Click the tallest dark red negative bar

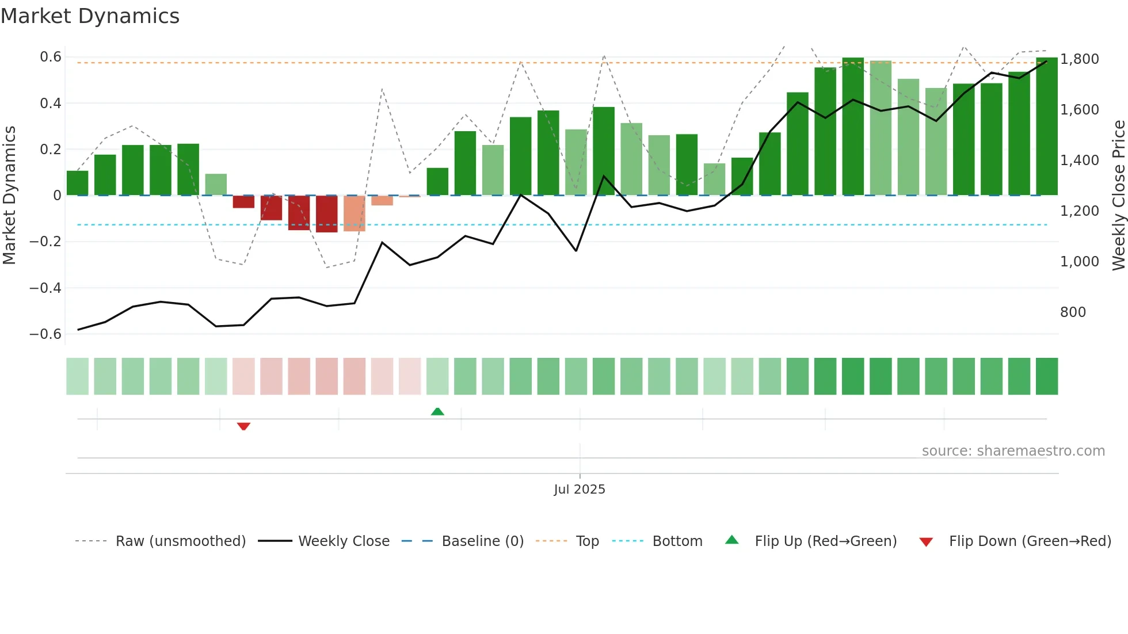coord(327,214)
